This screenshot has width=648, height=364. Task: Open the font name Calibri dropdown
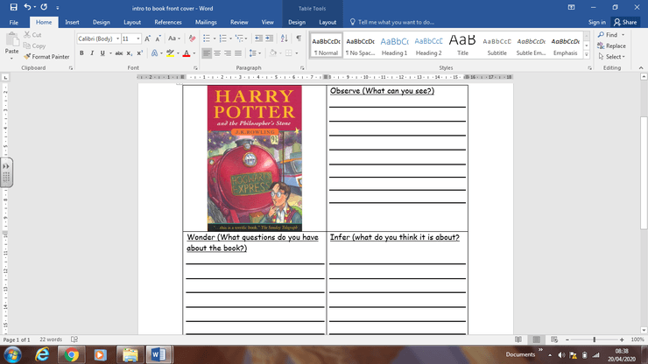click(118, 38)
